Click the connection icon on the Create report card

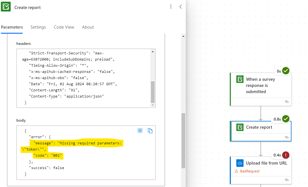click(x=287, y=137)
